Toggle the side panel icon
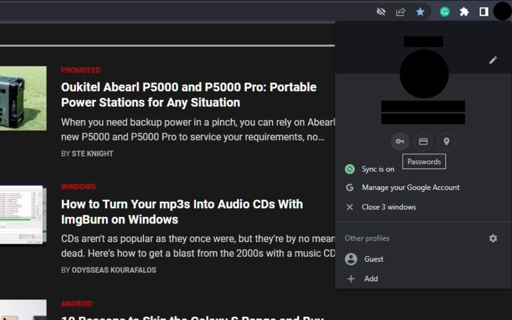 (483, 12)
